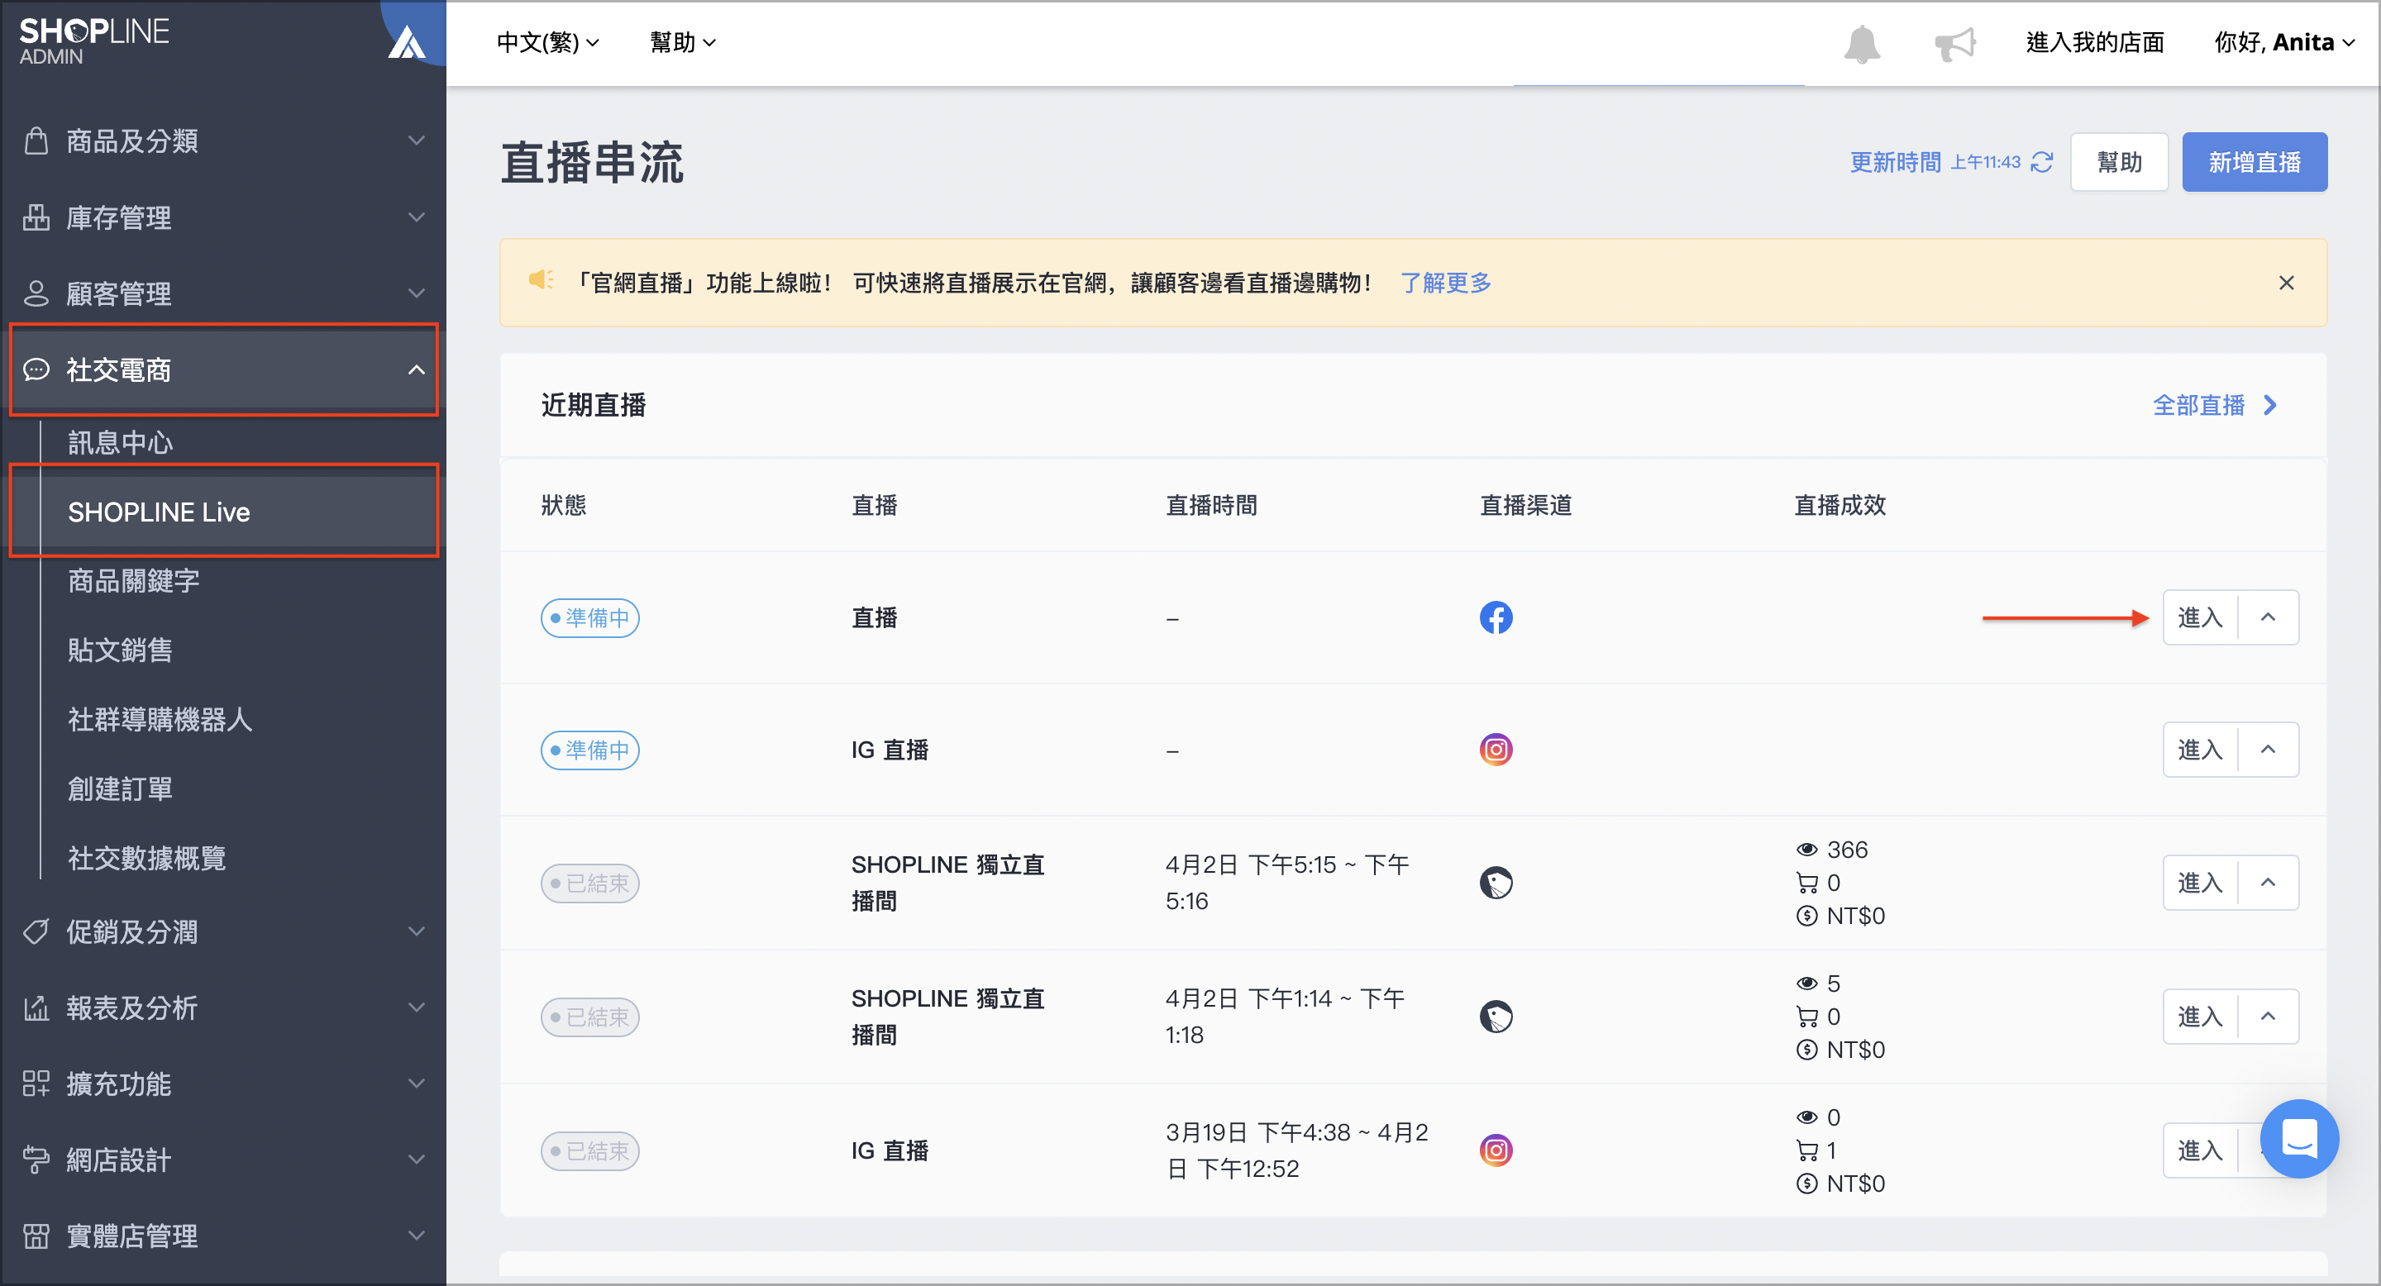Expand 庫存管理 sidebar section

(417, 217)
